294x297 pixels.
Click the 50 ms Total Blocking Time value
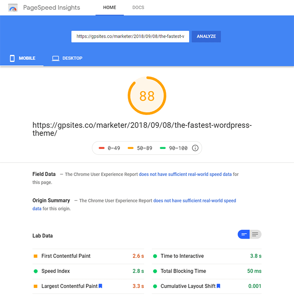pos(254,271)
